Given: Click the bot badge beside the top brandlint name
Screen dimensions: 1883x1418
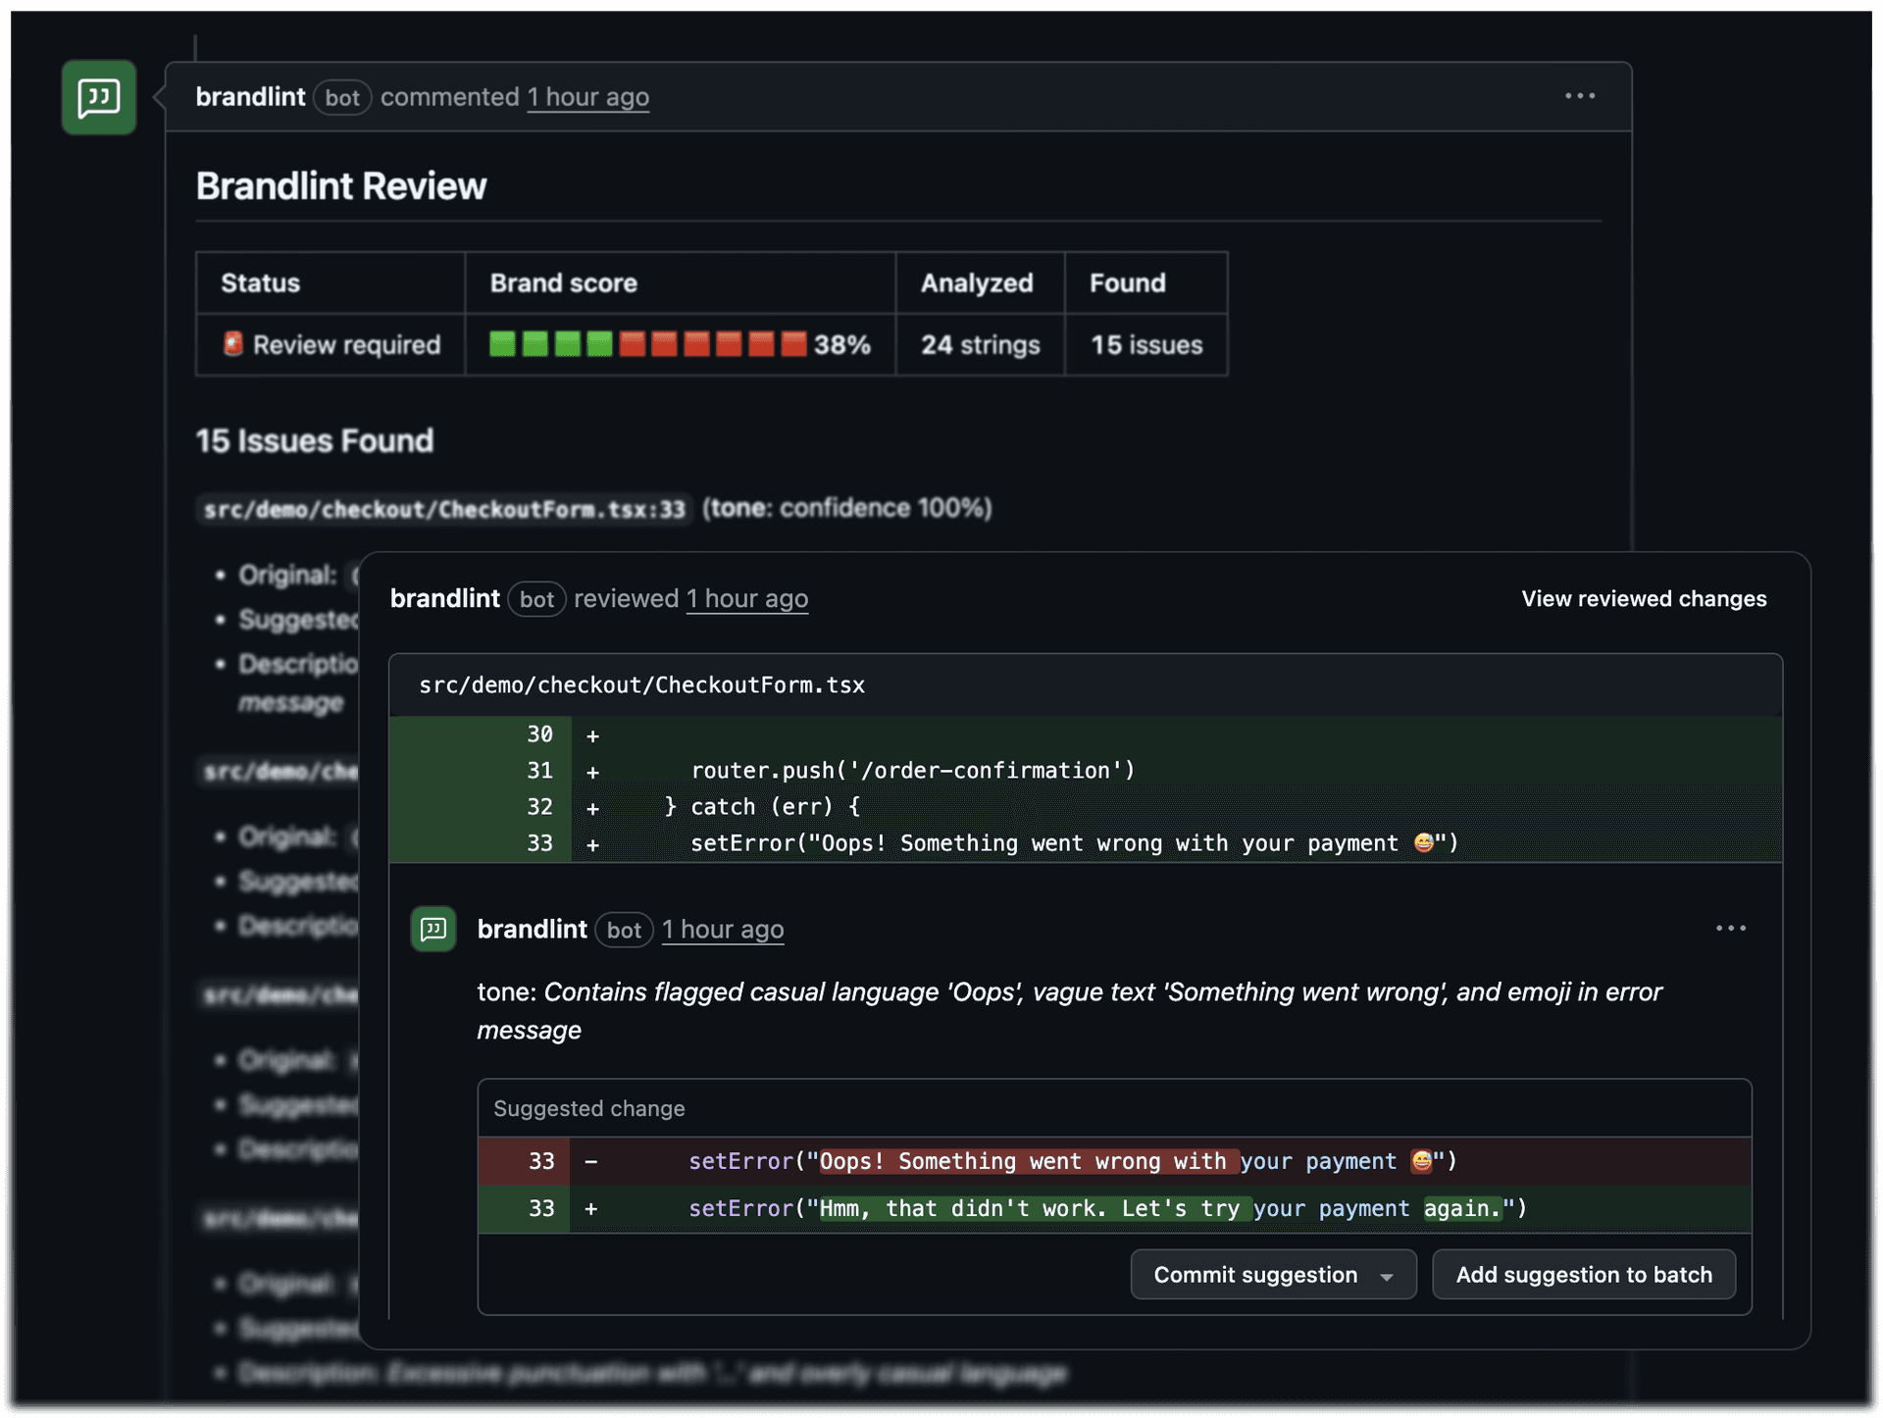Looking at the screenshot, I should coord(342,98).
